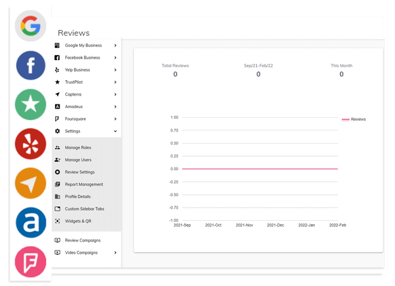
Task: Expand the Facebook Business arrow
Action: coord(115,58)
